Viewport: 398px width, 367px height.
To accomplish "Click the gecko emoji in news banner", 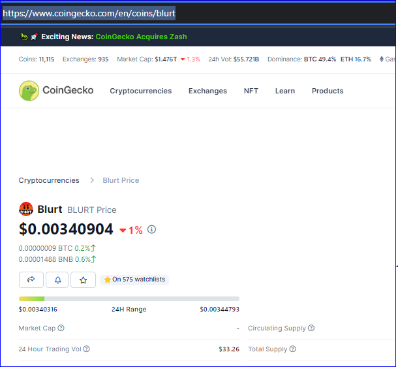I will coord(24,37).
